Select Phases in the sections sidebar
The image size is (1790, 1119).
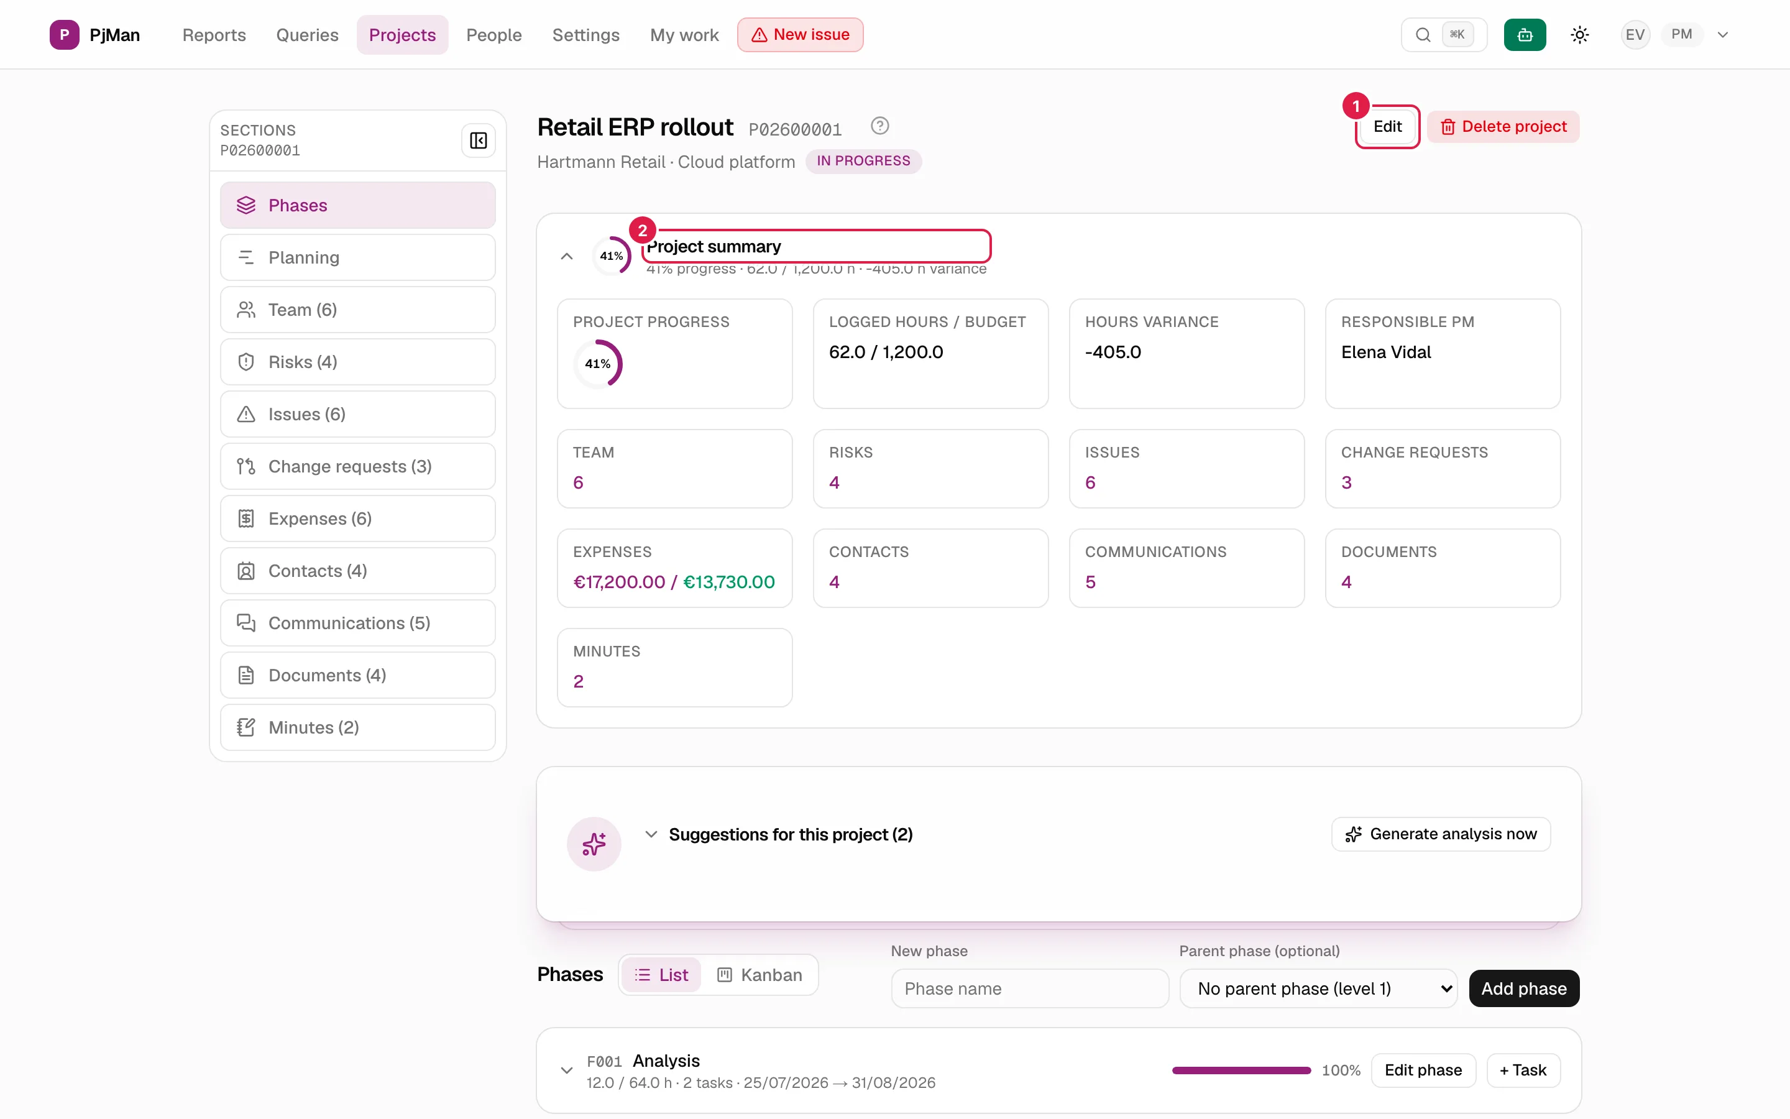(x=358, y=205)
